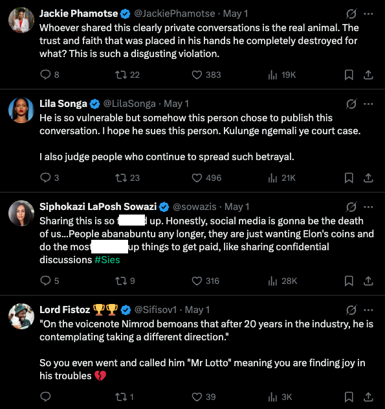Image resolution: width=385 pixels, height=409 pixels.
Task: Retweet Jackie Phamotse's tweet with 22 reposts
Action: [x=121, y=75]
